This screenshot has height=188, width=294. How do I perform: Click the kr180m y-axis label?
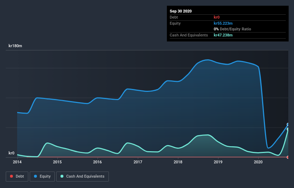[15, 46]
